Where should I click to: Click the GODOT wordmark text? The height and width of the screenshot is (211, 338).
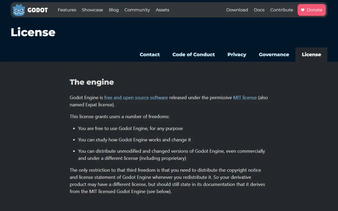coord(38,10)
